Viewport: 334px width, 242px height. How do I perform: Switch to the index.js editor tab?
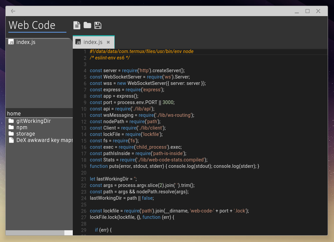92,42
